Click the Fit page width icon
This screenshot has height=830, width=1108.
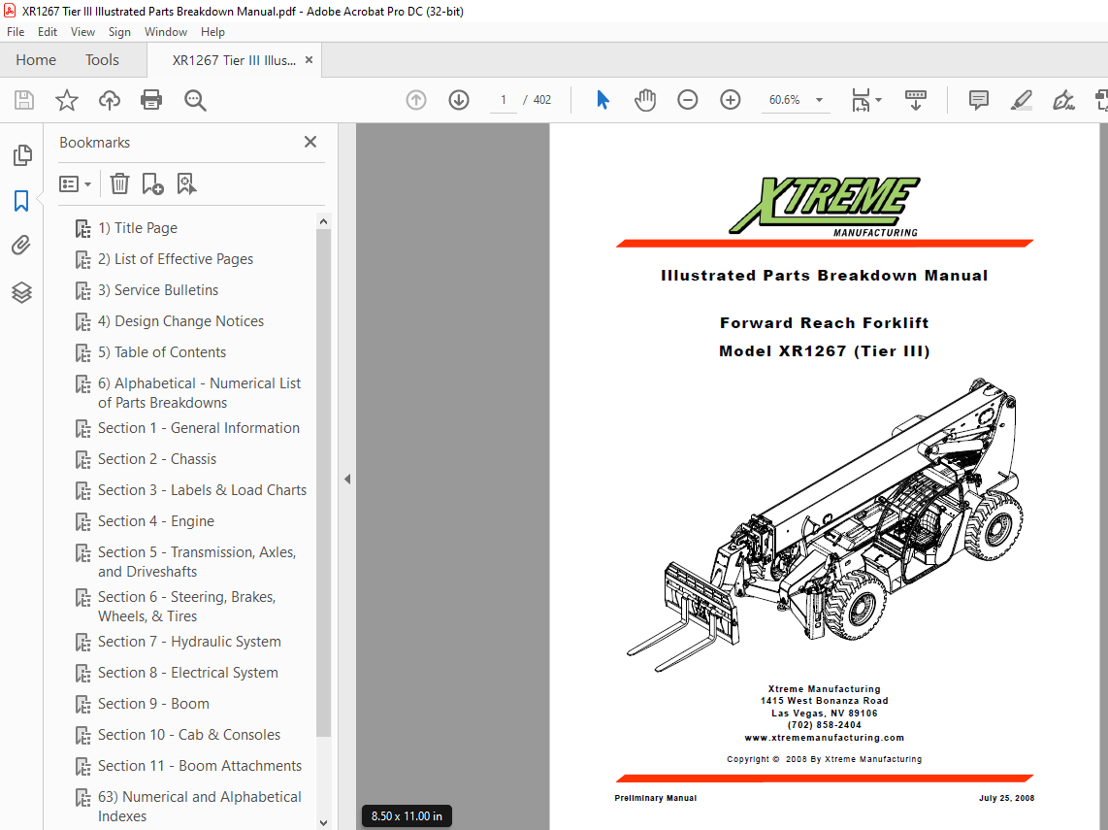point(861,100)
